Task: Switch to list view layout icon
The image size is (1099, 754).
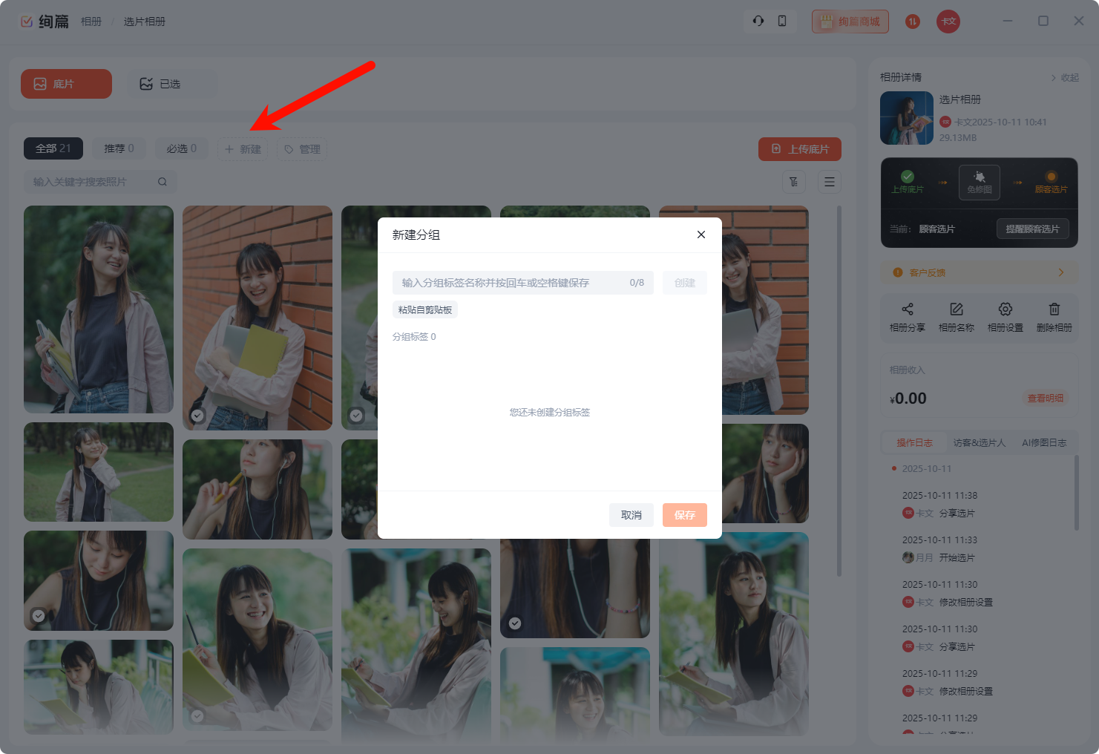Action: click(x=830, y=182)
